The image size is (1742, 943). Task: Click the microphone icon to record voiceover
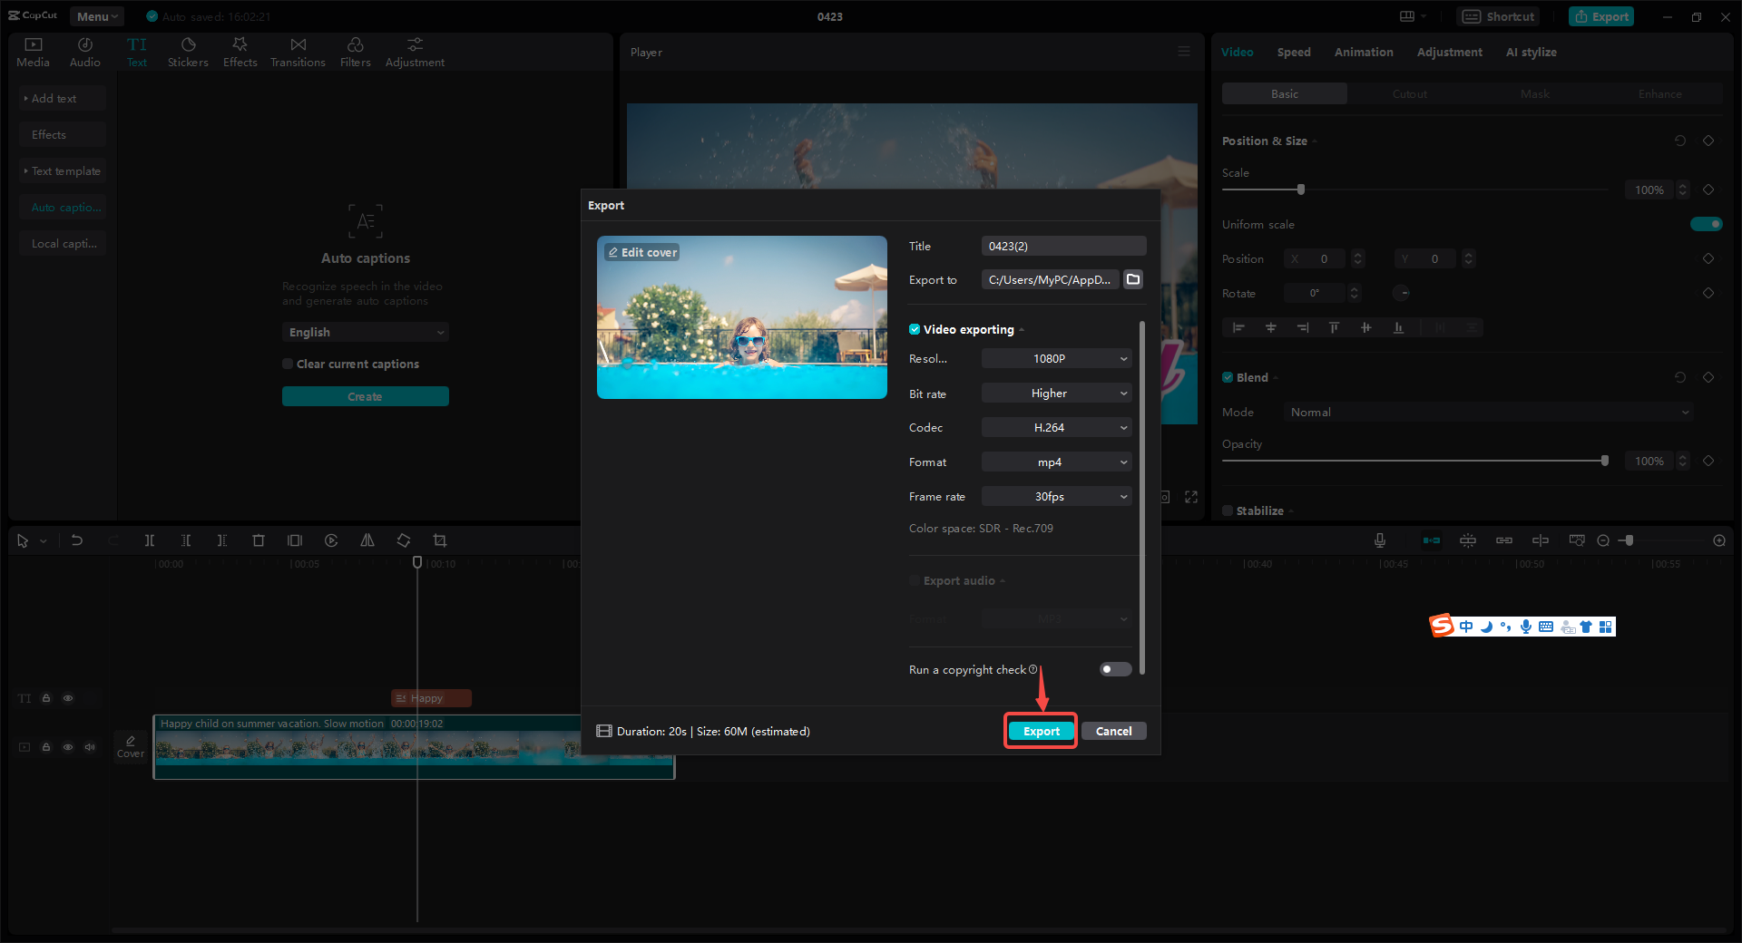(x=1379, y=540)
